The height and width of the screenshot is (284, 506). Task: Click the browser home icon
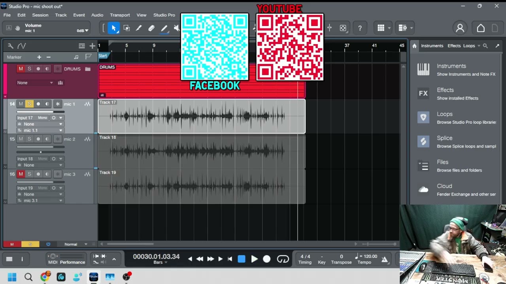pos(414,46)
